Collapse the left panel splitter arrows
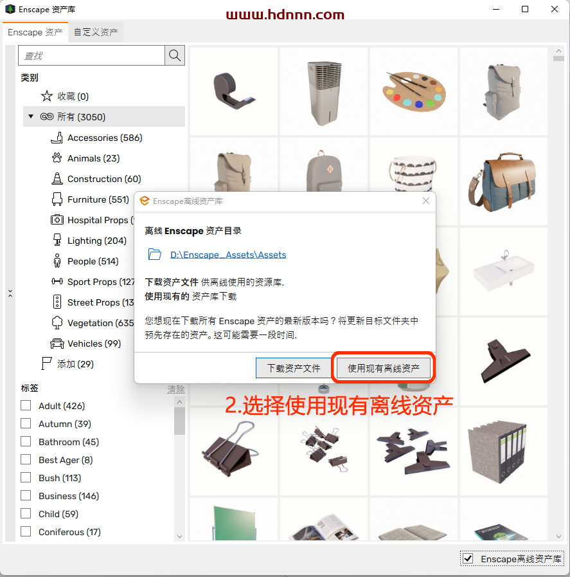This screenshot has width=570, height=577. pos(10,293)
